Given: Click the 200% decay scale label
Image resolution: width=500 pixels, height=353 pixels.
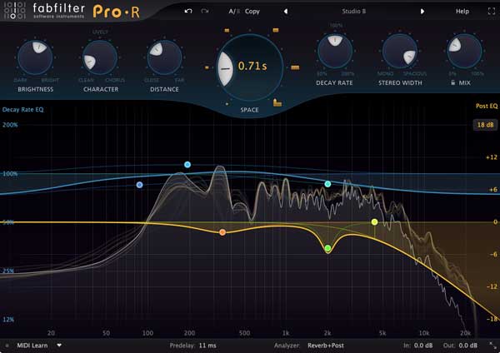Looking at the screenshot, I should click(10, 125).
